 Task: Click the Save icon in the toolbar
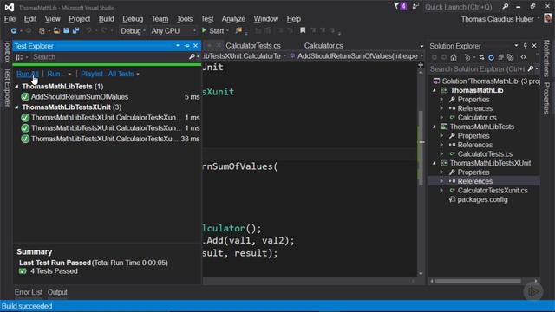[66, 31]
